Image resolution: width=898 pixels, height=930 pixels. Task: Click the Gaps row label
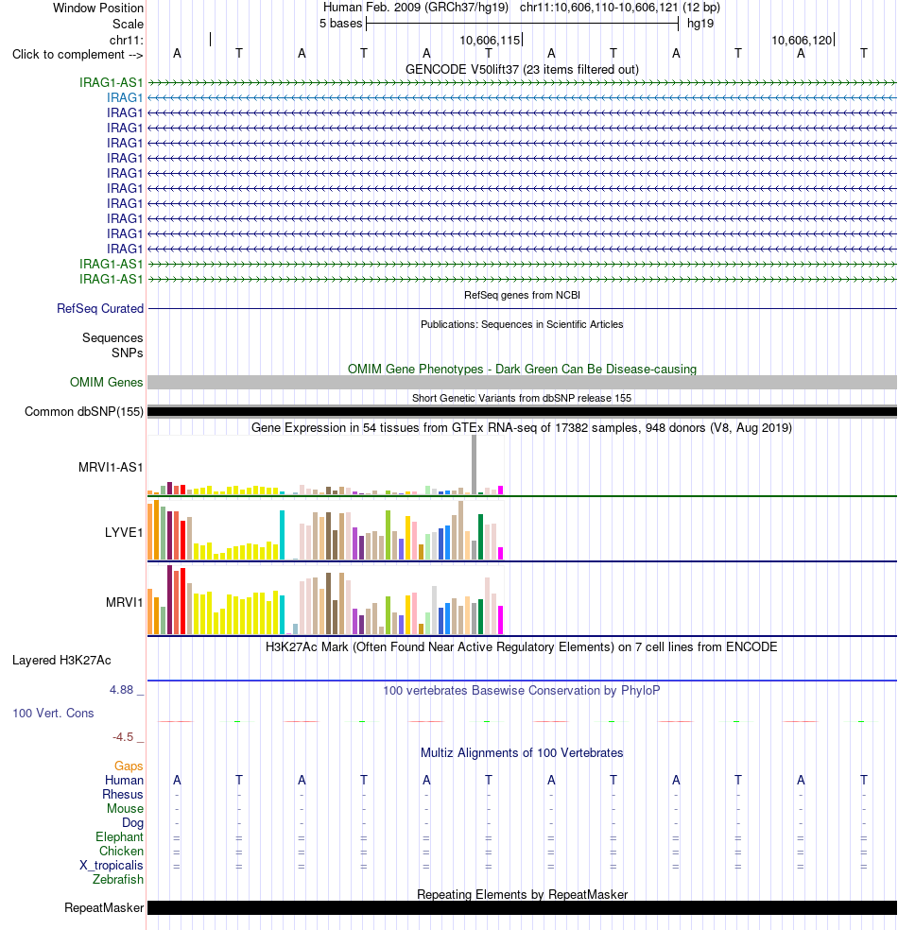coord(129,766)
